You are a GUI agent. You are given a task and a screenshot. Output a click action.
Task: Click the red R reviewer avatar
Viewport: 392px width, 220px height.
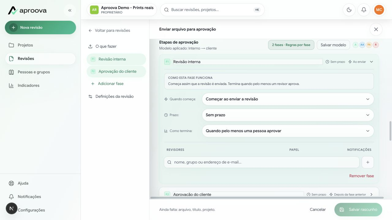pos(376,45)
